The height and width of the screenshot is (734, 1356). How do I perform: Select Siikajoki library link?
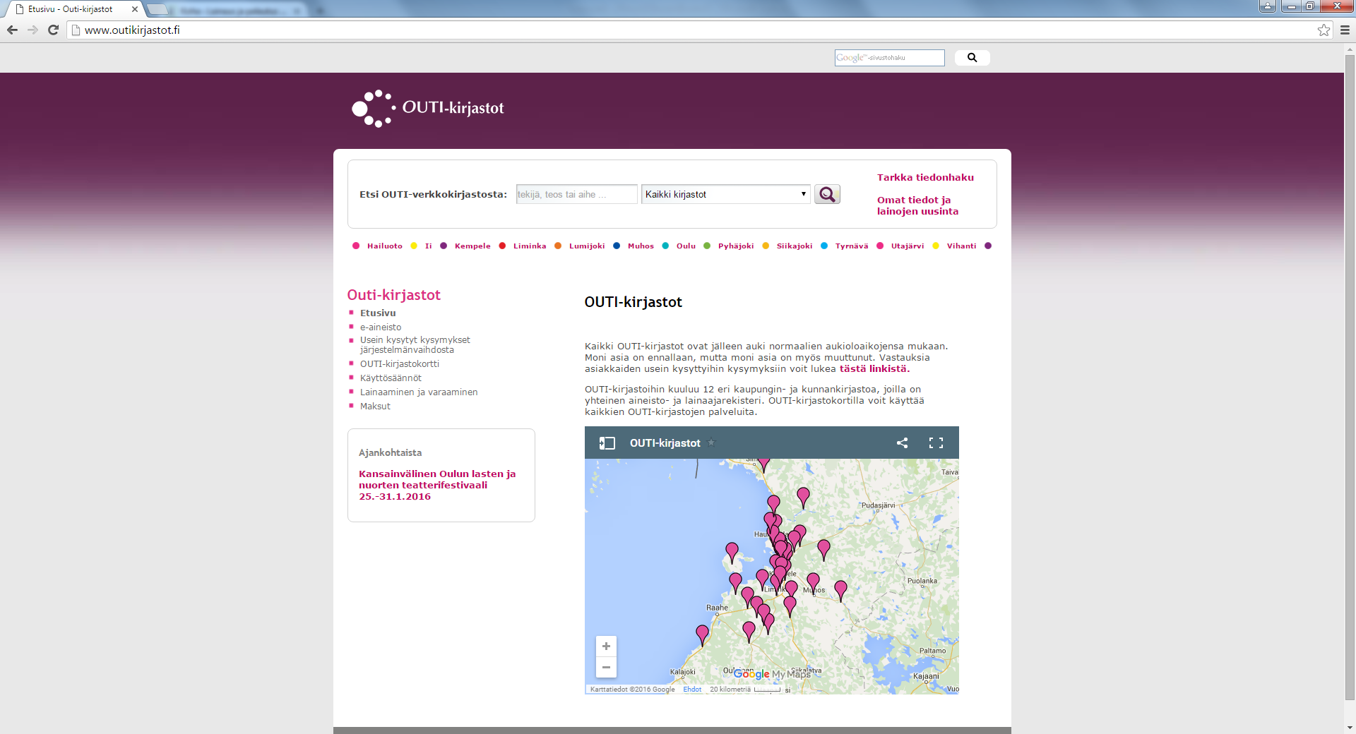[x=795, y=246]
